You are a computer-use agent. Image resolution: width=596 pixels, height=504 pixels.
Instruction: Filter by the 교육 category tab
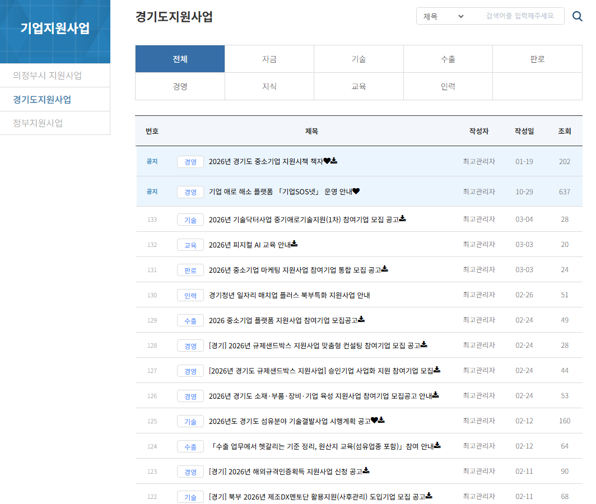click(x=358, y=86)
